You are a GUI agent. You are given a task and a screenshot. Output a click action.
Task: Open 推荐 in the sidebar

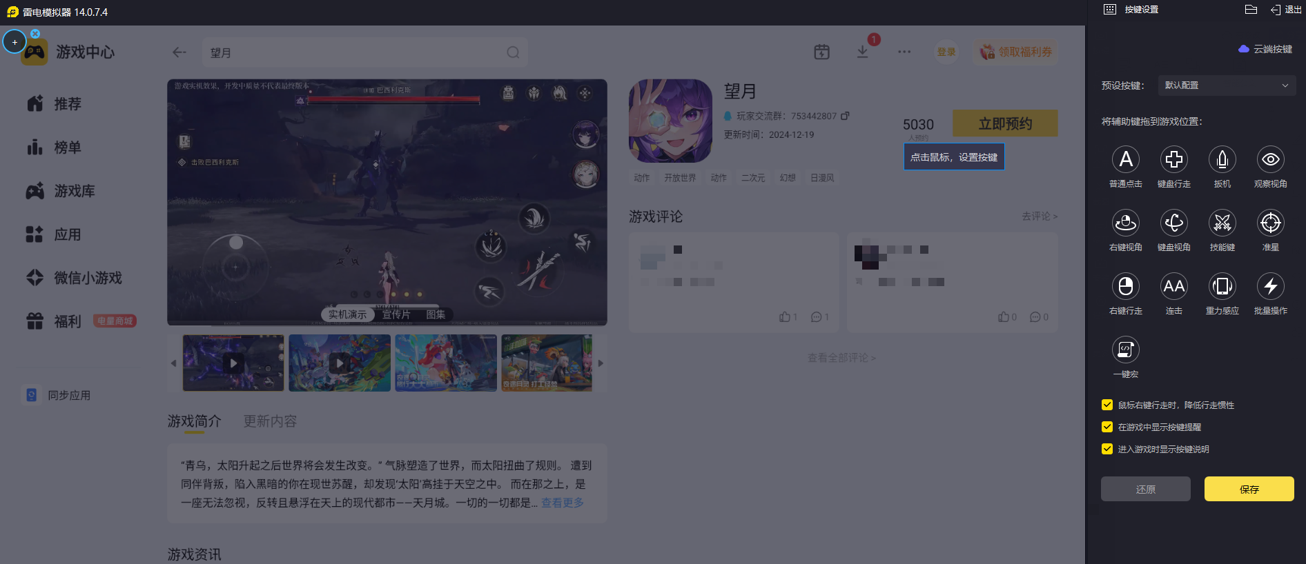pos(54,103)
